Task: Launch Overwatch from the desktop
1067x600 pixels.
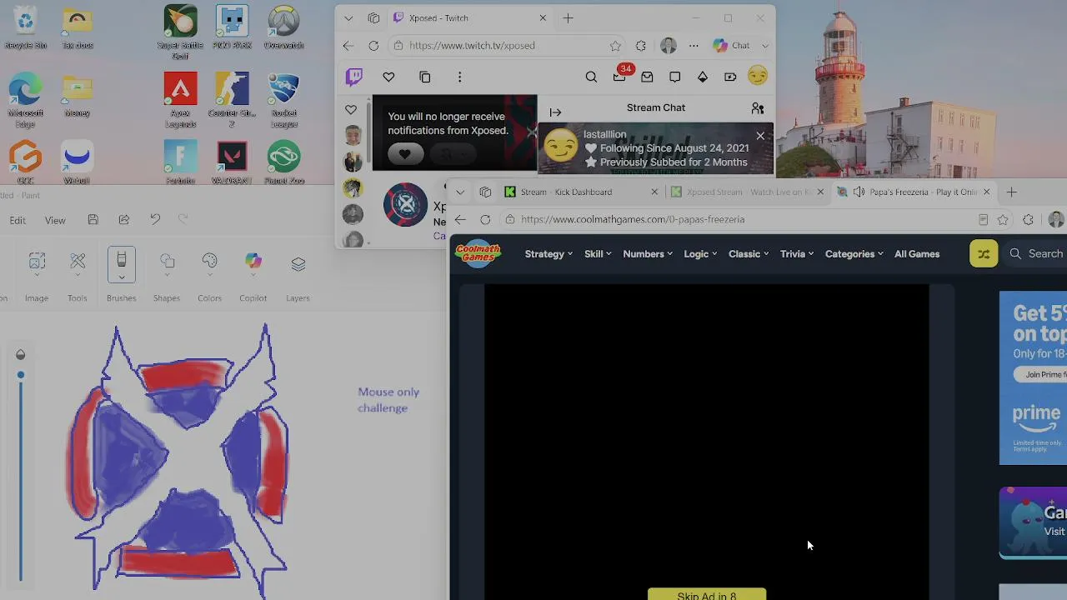Action: tap(283, 27)
